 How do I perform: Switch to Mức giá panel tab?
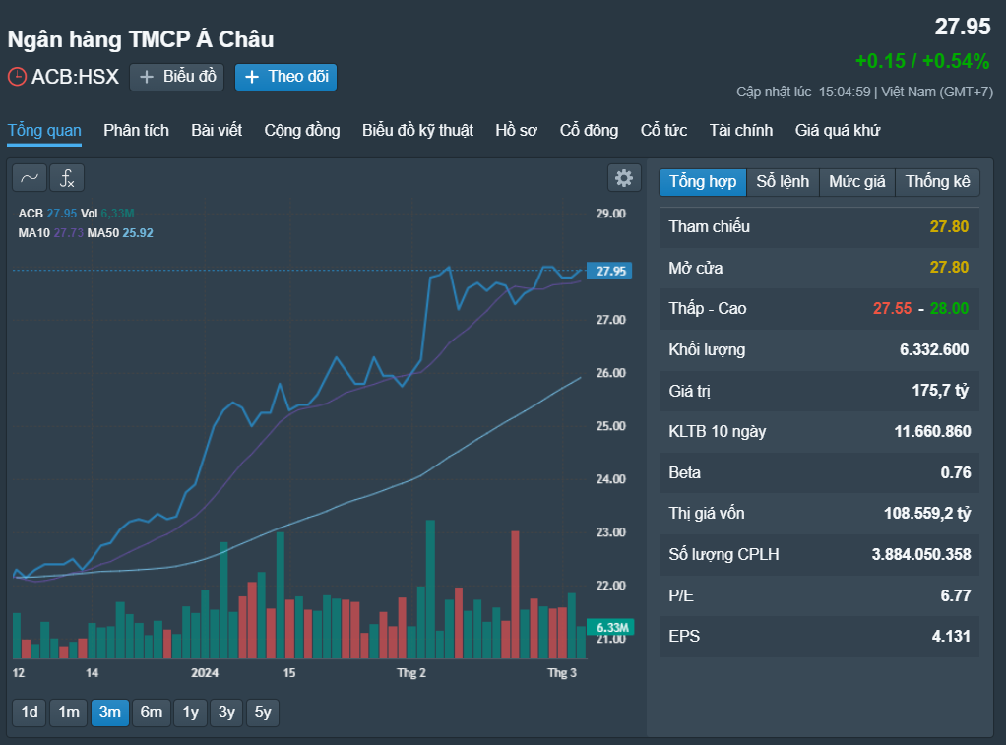(857, 182)
